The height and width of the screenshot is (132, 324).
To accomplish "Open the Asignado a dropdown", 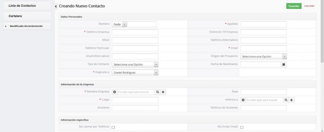I will pos(135,73).
